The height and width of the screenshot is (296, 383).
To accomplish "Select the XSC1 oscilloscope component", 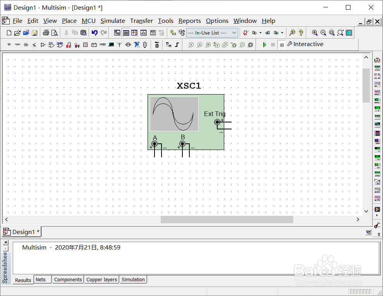I will click(x=186, y=122).
